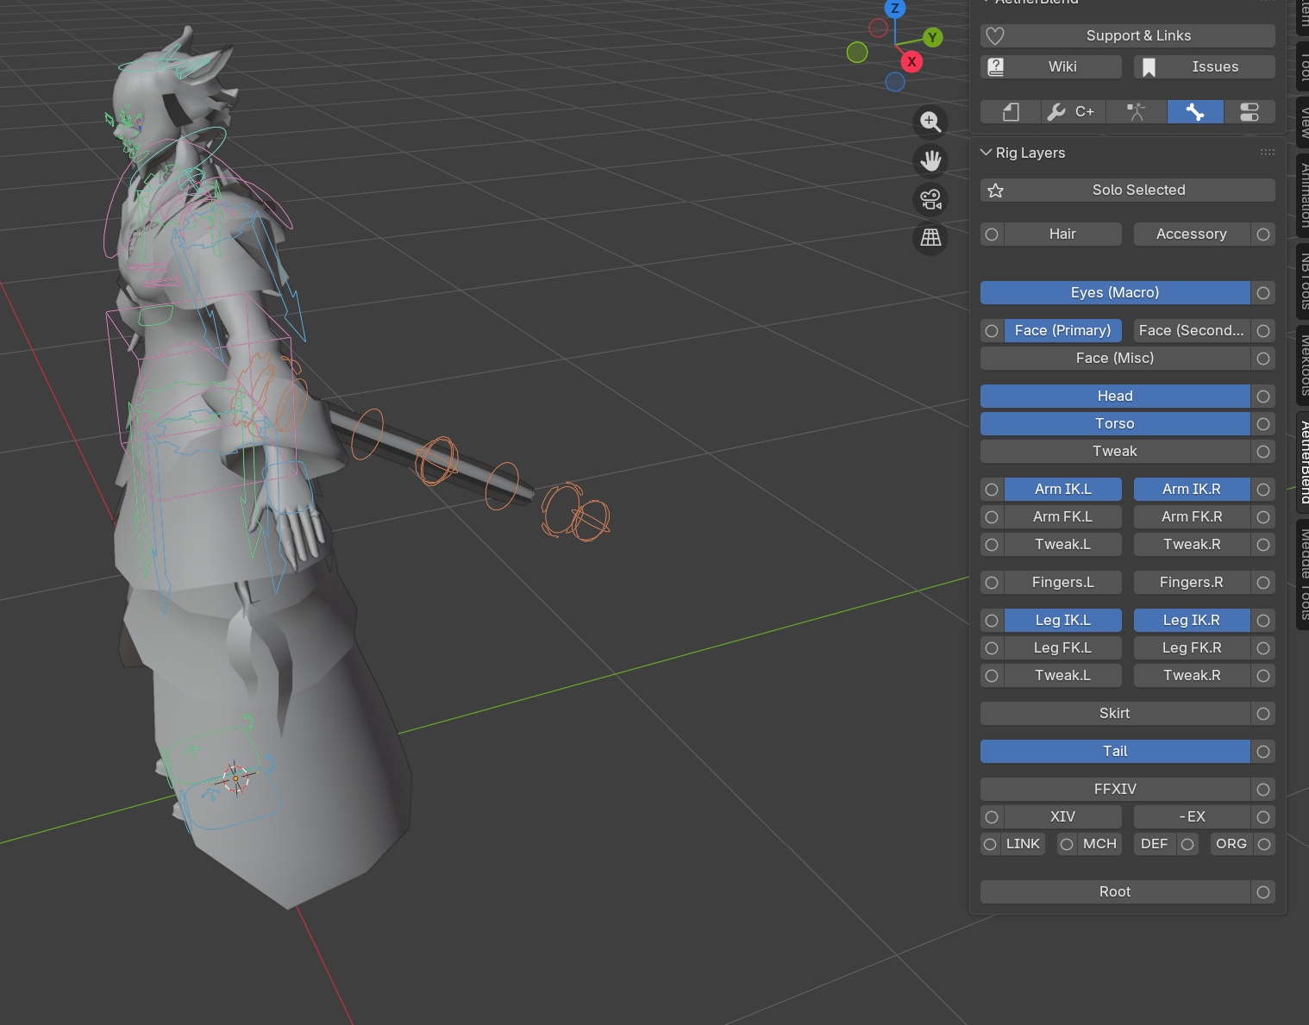Enable the XIV layer button
The image size is (1309, 1025).
(1063, 817)
